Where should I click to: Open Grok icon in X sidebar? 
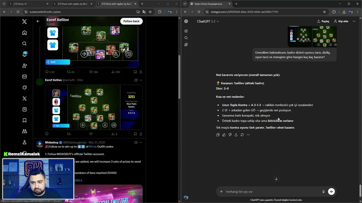25,87
